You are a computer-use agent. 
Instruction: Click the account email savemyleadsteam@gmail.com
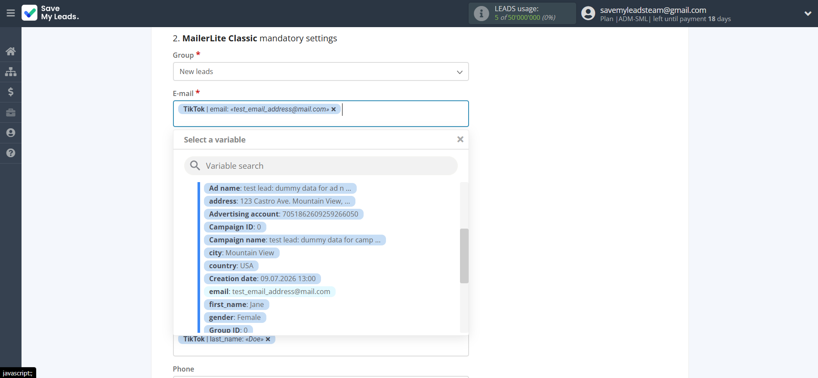[x=653, y=10]
